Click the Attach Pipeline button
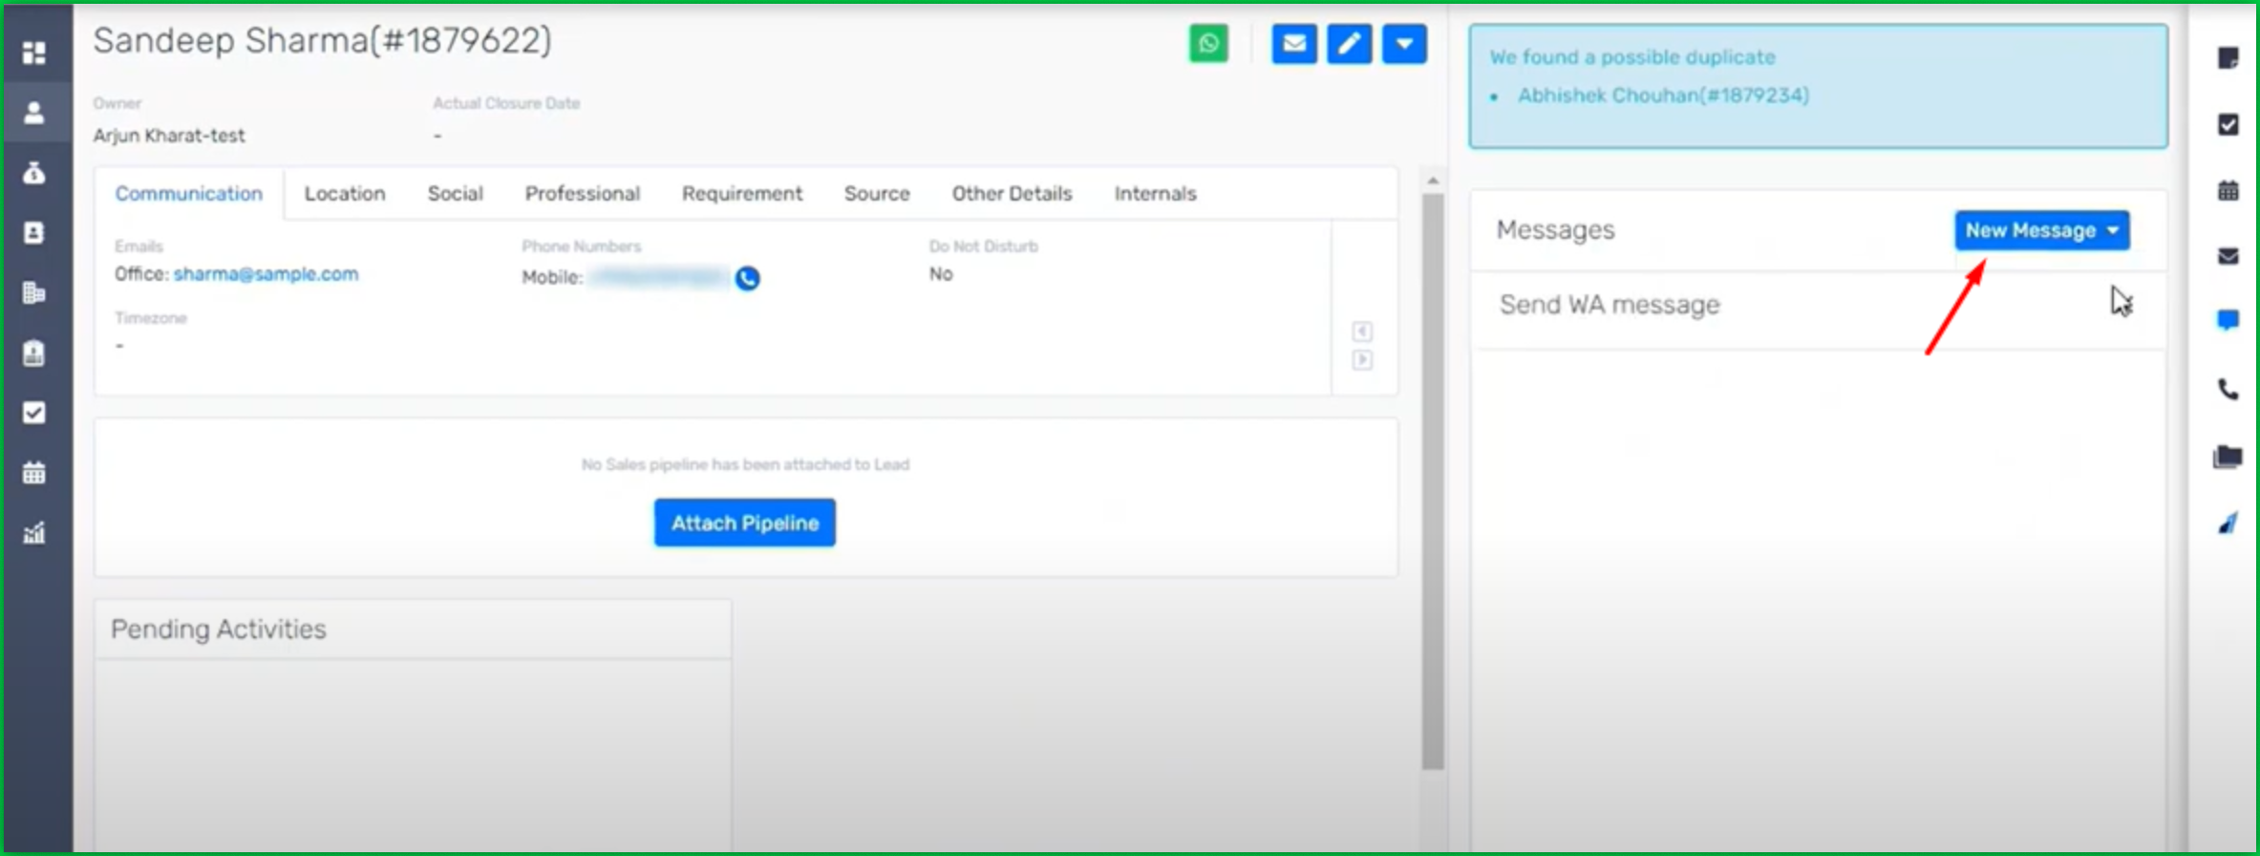Screen dimensions: 2260x856 coord(744,523)
